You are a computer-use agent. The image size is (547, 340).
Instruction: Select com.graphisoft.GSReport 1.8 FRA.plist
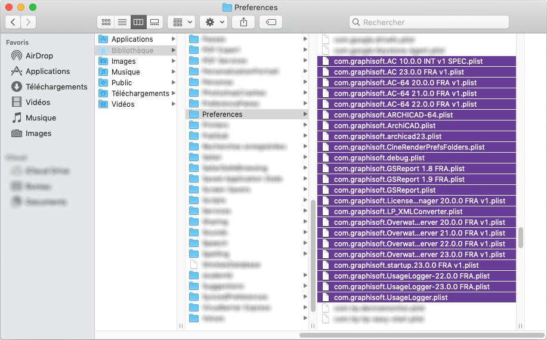[416, 169]
